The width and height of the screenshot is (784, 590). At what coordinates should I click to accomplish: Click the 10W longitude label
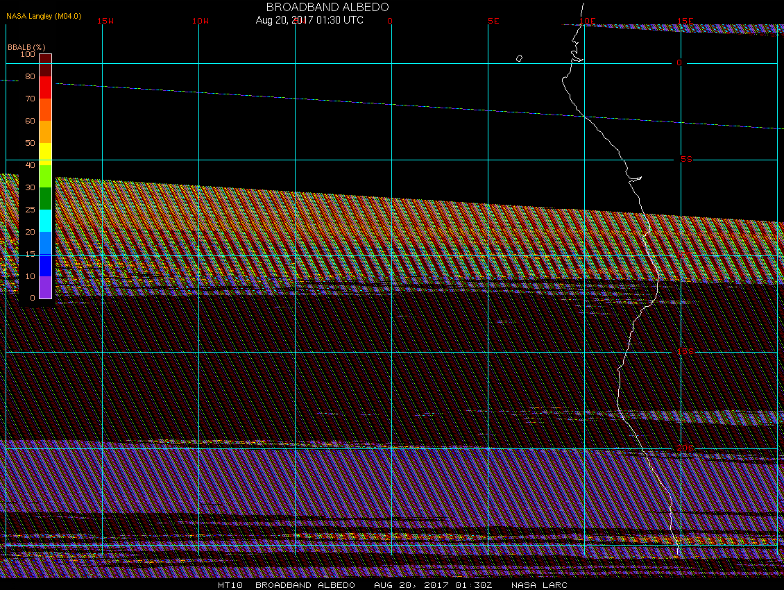pos(200,21)
